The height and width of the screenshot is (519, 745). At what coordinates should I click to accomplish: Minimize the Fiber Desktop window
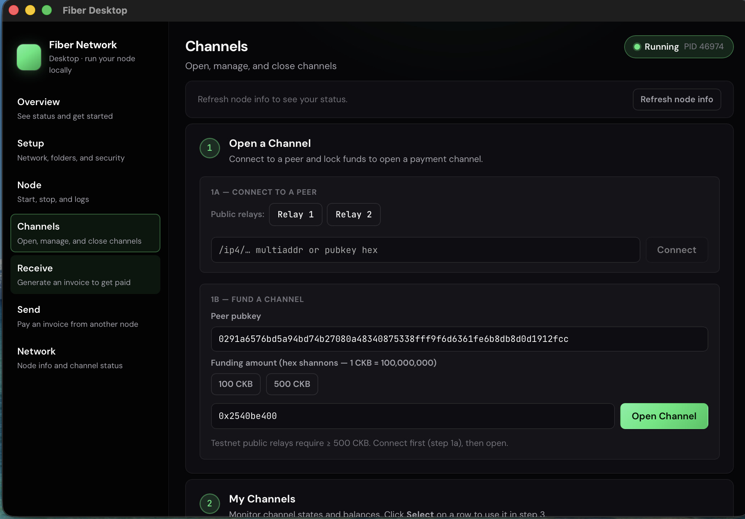click(30, 10)
